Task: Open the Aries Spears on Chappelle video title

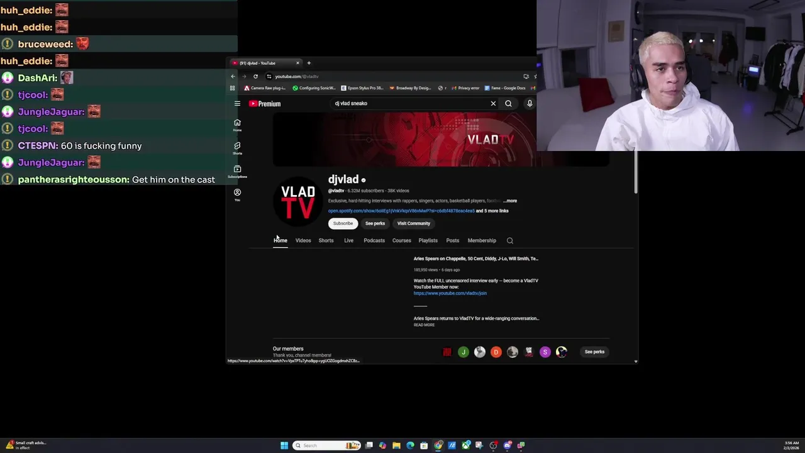Action: coord(476,259)
